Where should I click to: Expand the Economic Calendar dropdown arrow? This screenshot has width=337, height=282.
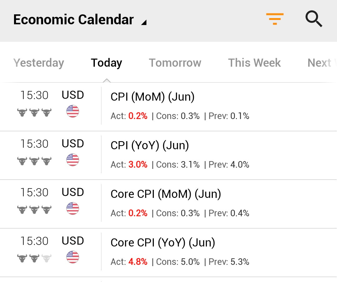tap(144, 22)
